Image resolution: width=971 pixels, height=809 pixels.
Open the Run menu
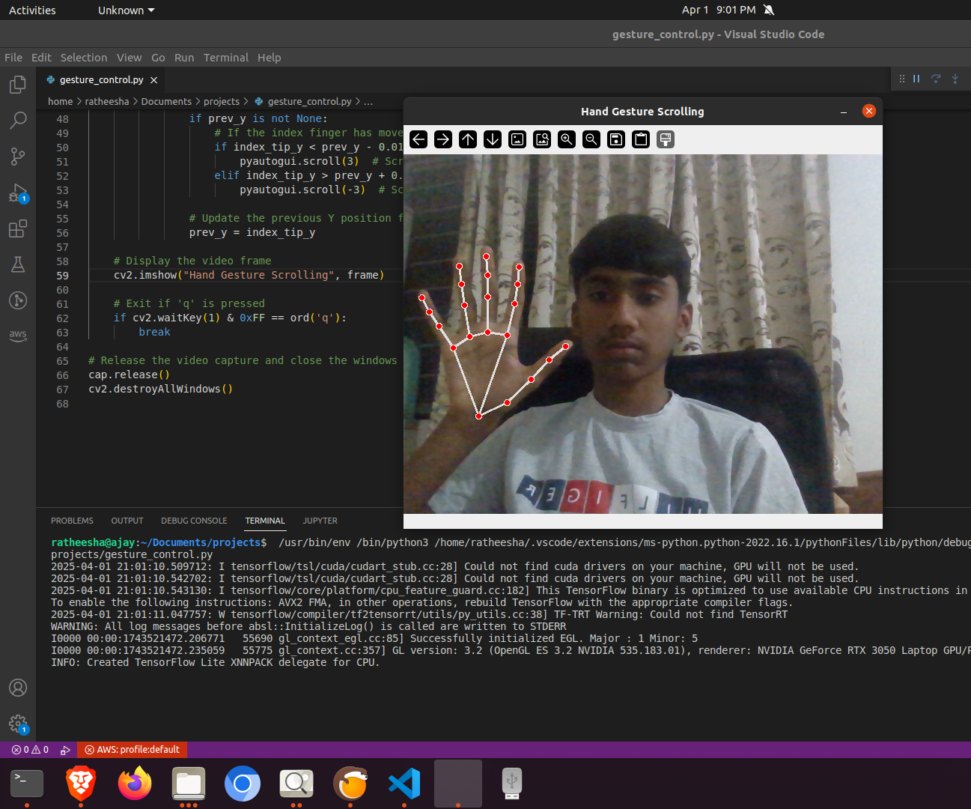[183, 57]
